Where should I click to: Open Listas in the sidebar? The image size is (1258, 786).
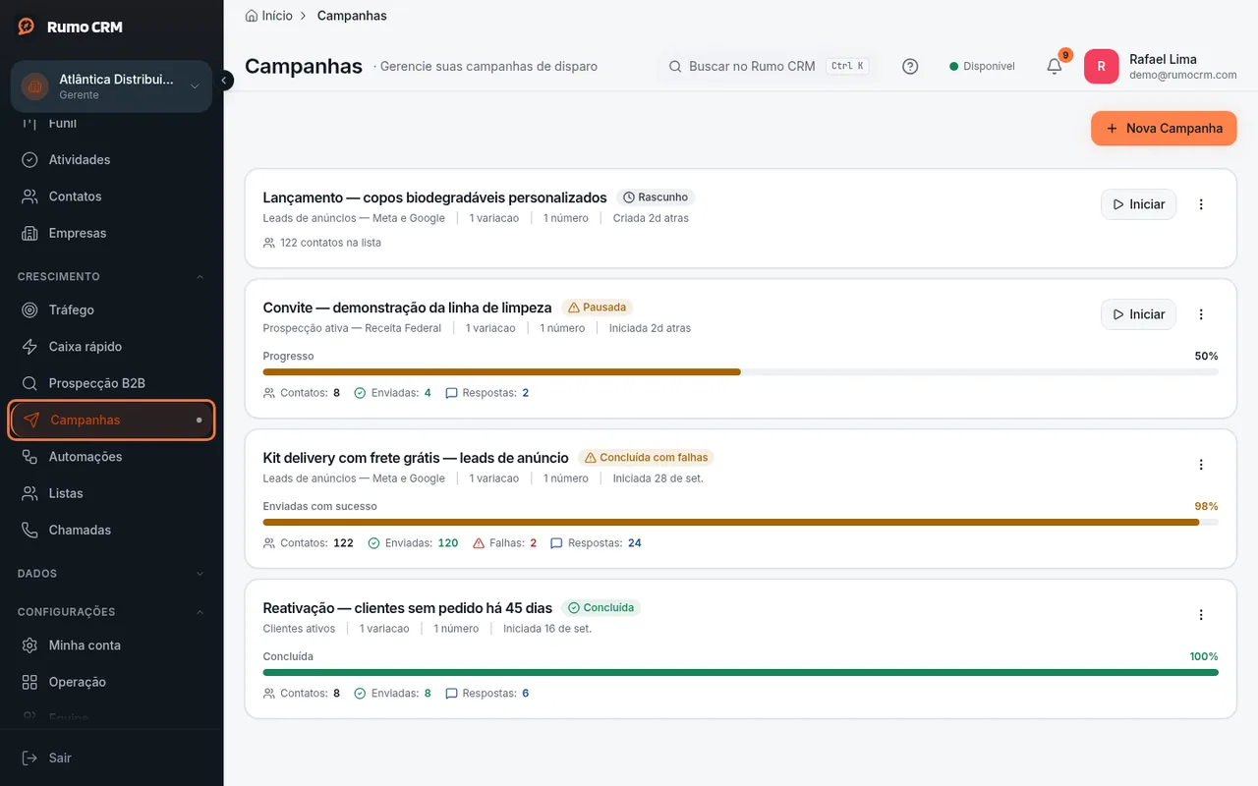(111, 493)
